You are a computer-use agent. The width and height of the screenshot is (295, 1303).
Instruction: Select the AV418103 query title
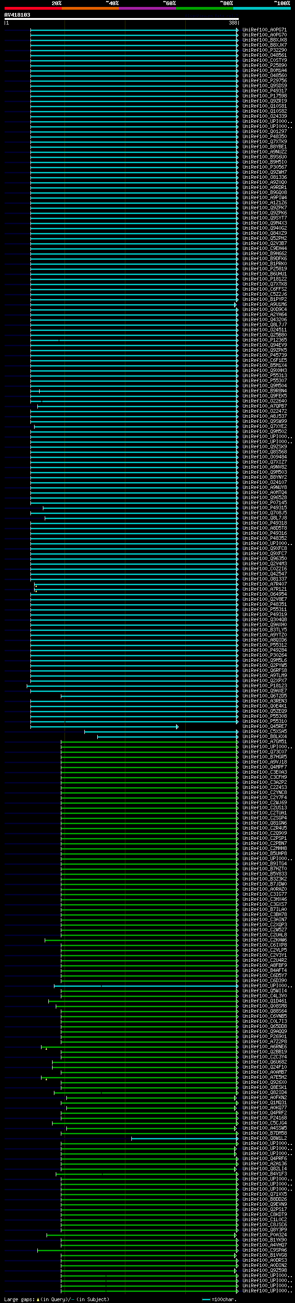17,15
